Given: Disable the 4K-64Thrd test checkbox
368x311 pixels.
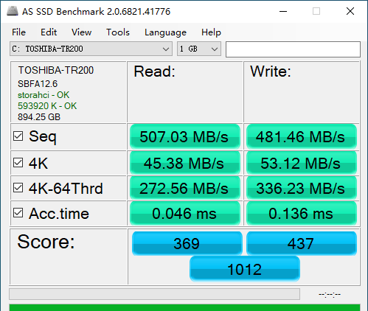Looking at the screenshot, I should click(x=18, y=188).
